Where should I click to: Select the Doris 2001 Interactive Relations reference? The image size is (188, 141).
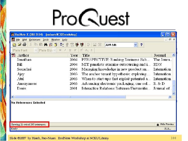pyautogui.click(x=91, y=89)
